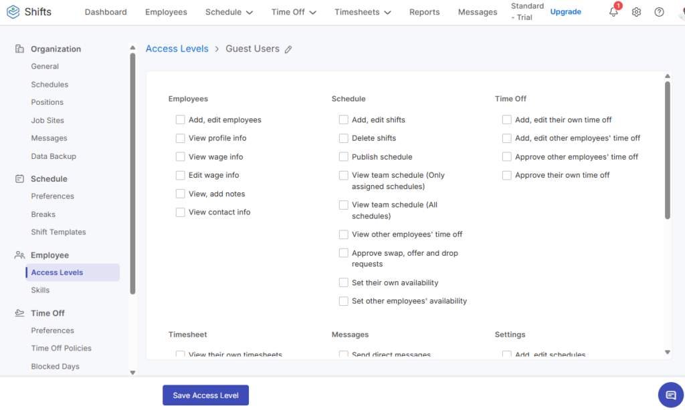Open Skills under Employee

pos(40,290)
